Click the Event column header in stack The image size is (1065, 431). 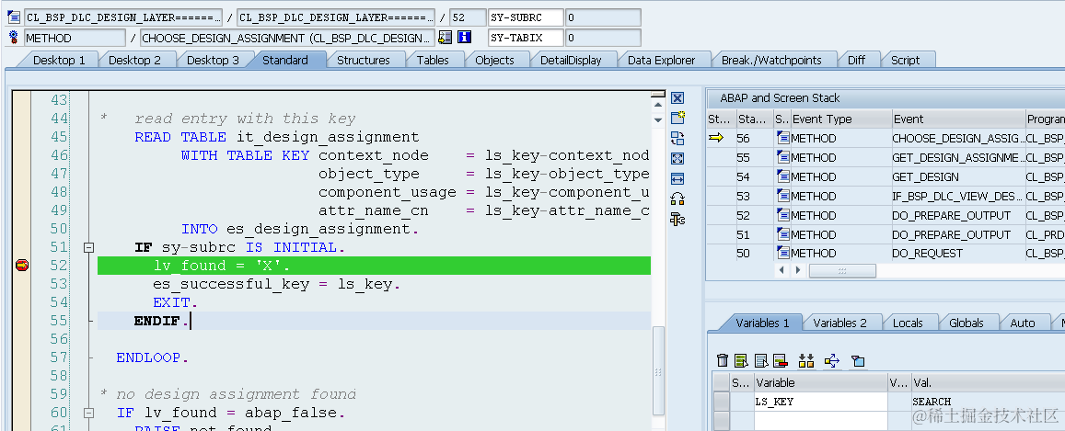pyautogui.click(x=957, y=119)
